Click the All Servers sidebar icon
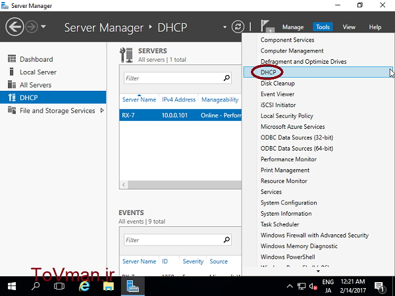 click(x=12, y=84)
